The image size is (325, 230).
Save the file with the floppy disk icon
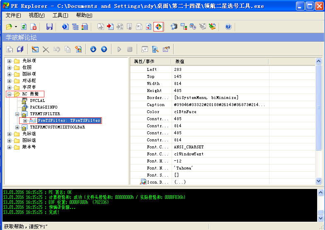click(x=49, y=27)
